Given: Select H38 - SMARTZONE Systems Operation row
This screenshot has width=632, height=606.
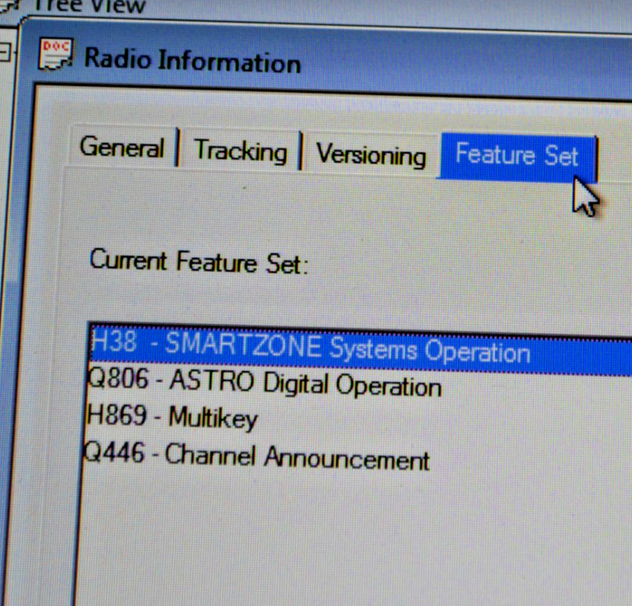Looking at the screenshot, I should coord(360,350).
